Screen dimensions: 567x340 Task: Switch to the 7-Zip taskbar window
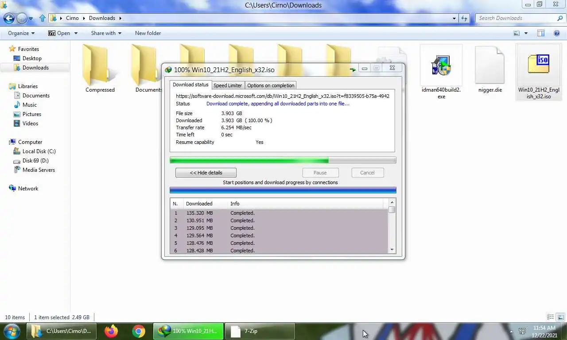tap(260, 331)
